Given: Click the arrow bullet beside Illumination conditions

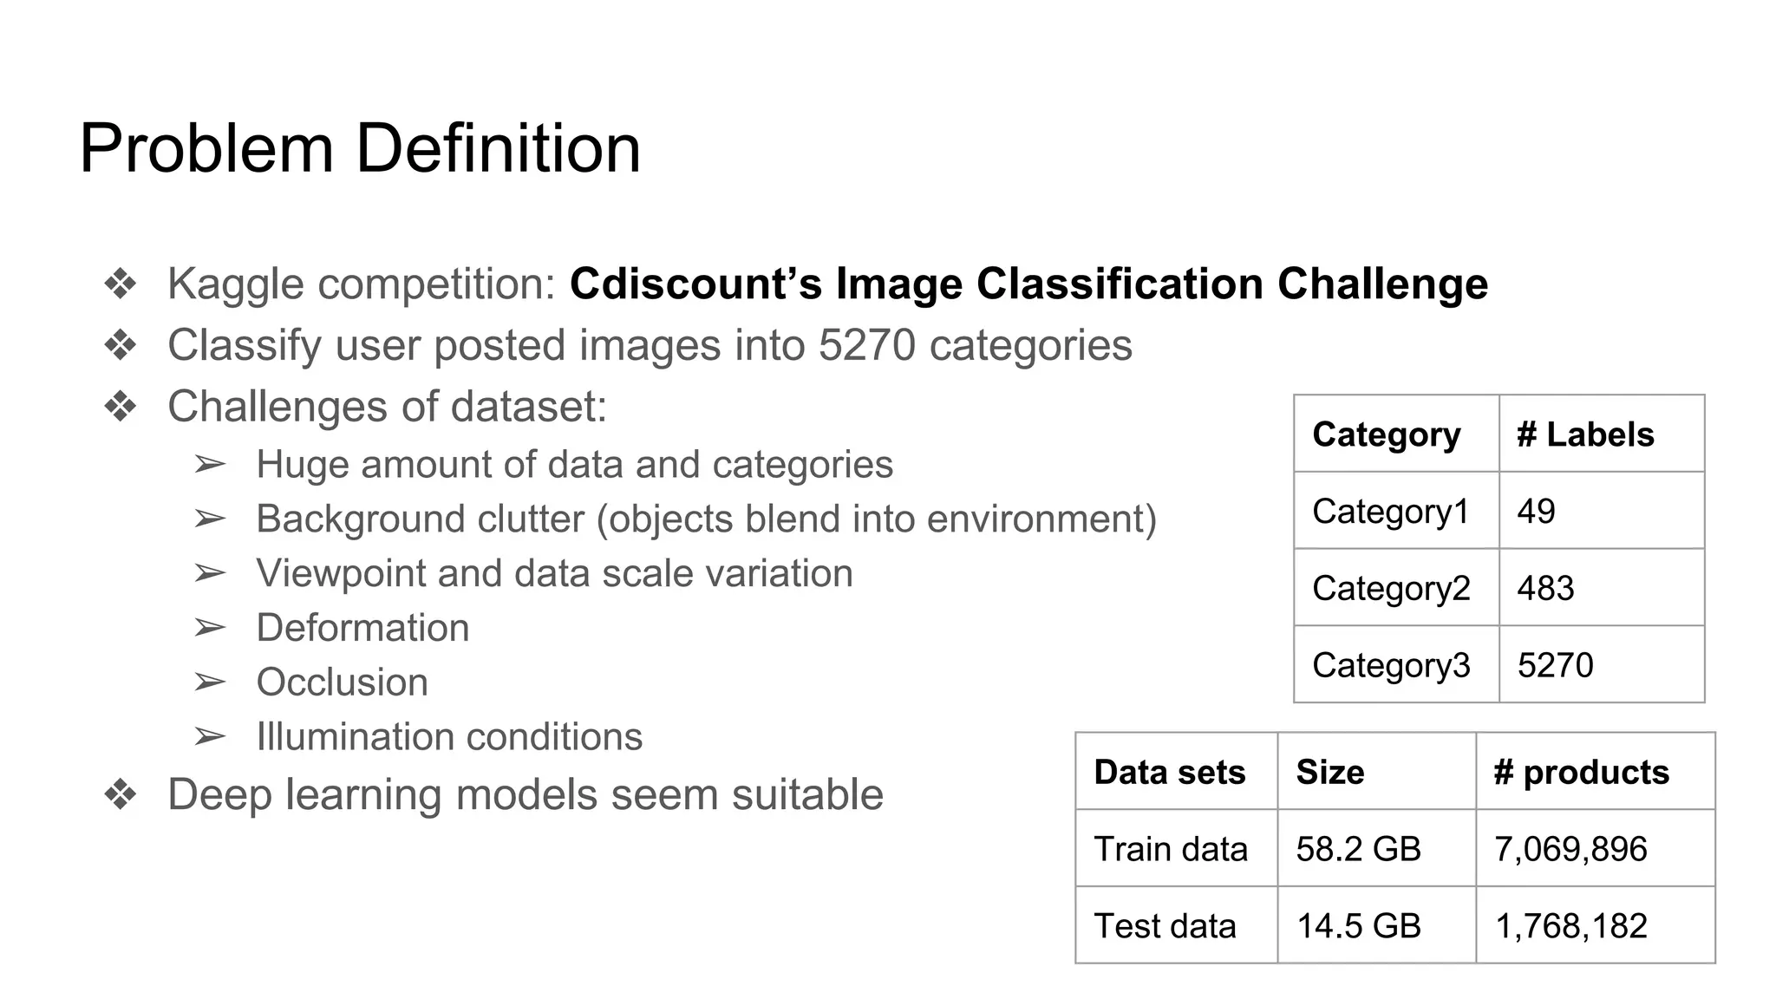Looking at the screenshot, I should point(210,737).
